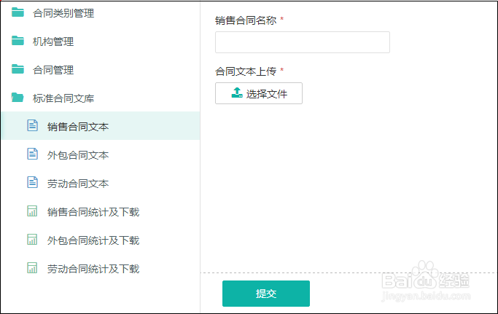Click the chart icon beside 劳动合同统计及下载

click(32, 268)
